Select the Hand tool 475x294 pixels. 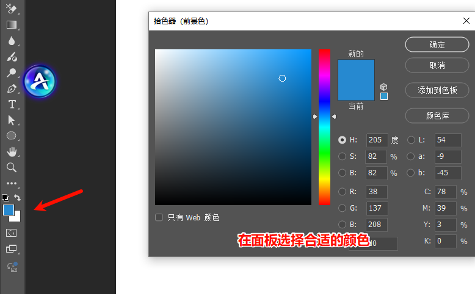click(12, 152)
